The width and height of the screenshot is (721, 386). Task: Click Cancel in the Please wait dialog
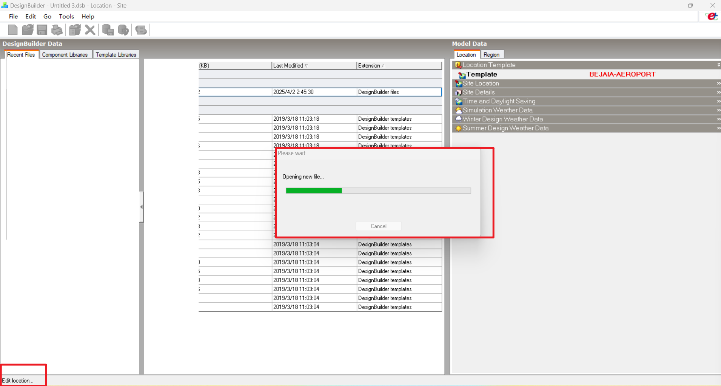click(379, 226)
